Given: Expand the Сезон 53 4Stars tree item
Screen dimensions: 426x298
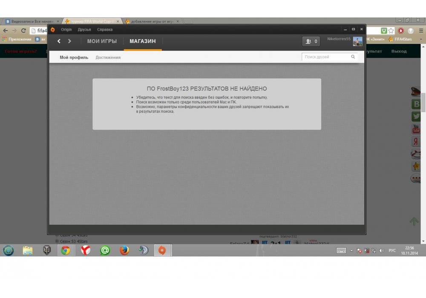Looking at the screenshot, I should [x=57, y=241].
